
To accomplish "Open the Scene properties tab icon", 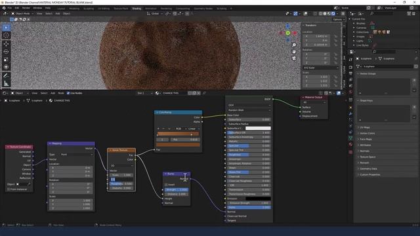I will tap(350, 86).
